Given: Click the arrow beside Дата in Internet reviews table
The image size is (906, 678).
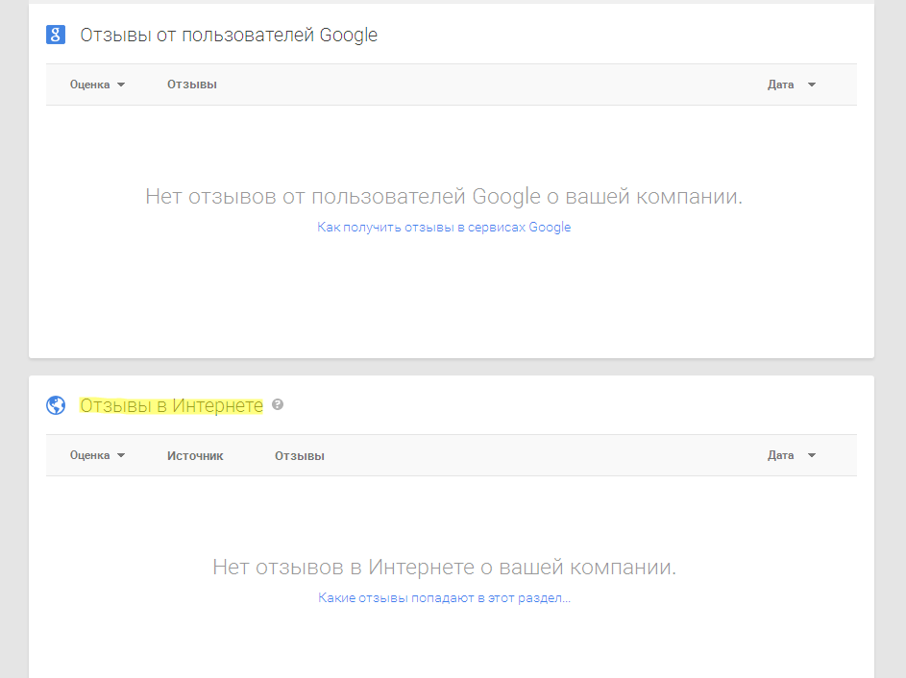Looking at the screenshot, I should pyautogui.click(x=812, y=455).
